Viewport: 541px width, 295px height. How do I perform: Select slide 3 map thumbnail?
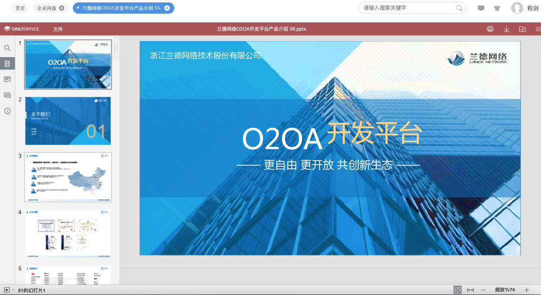click(68, 177)
